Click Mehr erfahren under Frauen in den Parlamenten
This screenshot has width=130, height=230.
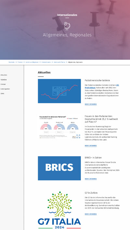[91, 146]
